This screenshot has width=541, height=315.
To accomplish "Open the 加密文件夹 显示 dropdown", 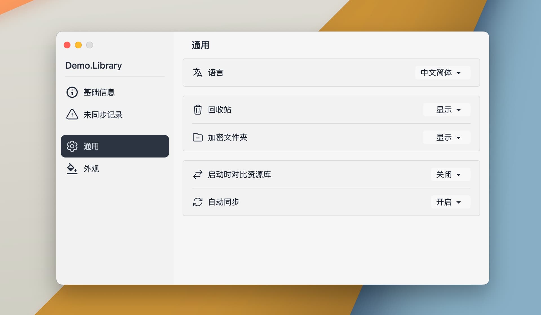I will (447, 137).
